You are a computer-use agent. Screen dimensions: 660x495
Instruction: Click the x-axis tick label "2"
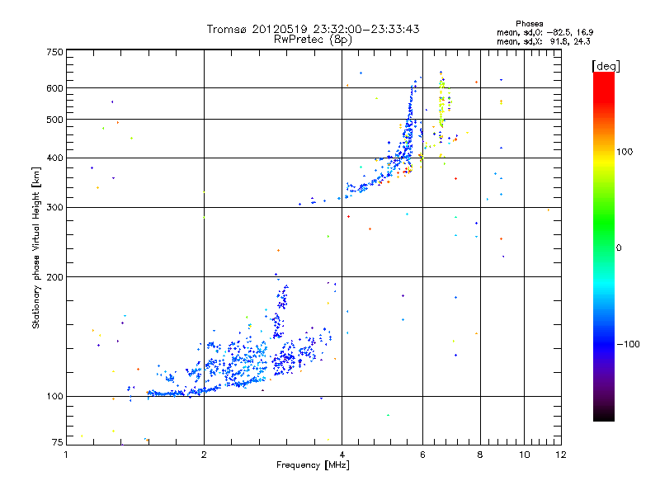[x=204, y=455]
